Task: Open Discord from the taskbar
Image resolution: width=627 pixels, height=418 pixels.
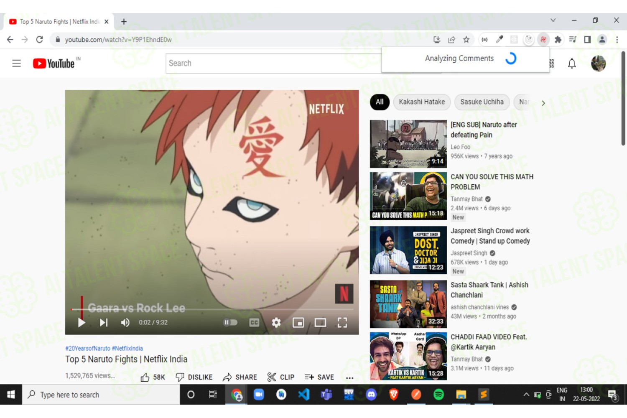Action: click(x=371, y=395)
